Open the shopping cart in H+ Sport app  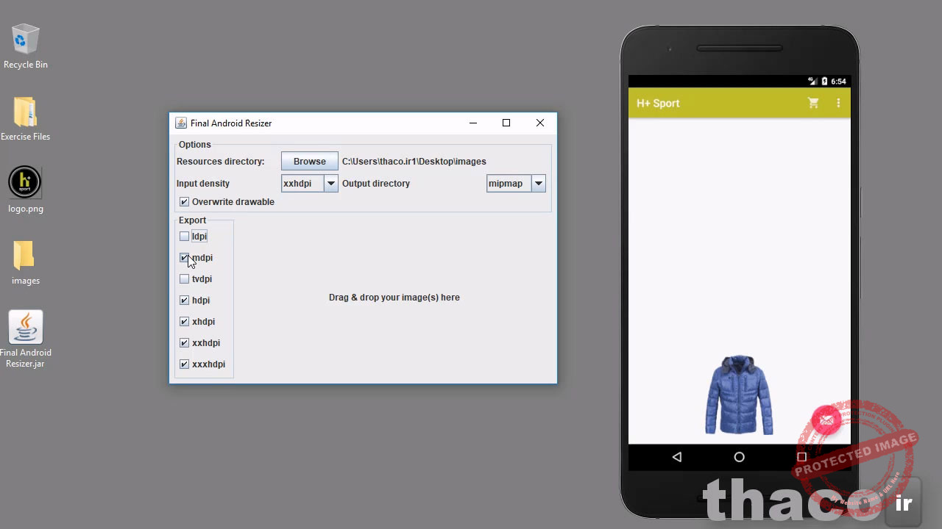(x=813, y=103)
